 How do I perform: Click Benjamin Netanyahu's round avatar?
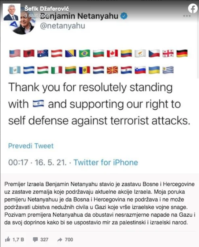[23, 24]
